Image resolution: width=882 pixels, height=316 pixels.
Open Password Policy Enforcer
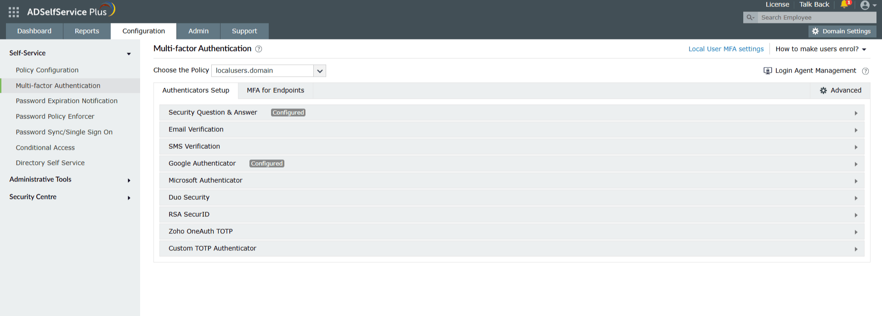pyautogui.click(x=55, y=117)
